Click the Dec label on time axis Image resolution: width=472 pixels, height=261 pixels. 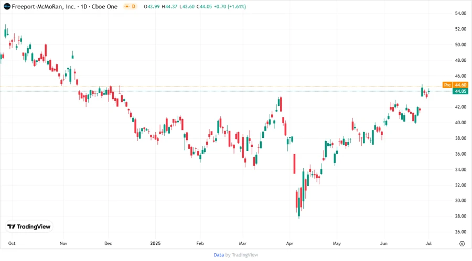coord(108,243)
